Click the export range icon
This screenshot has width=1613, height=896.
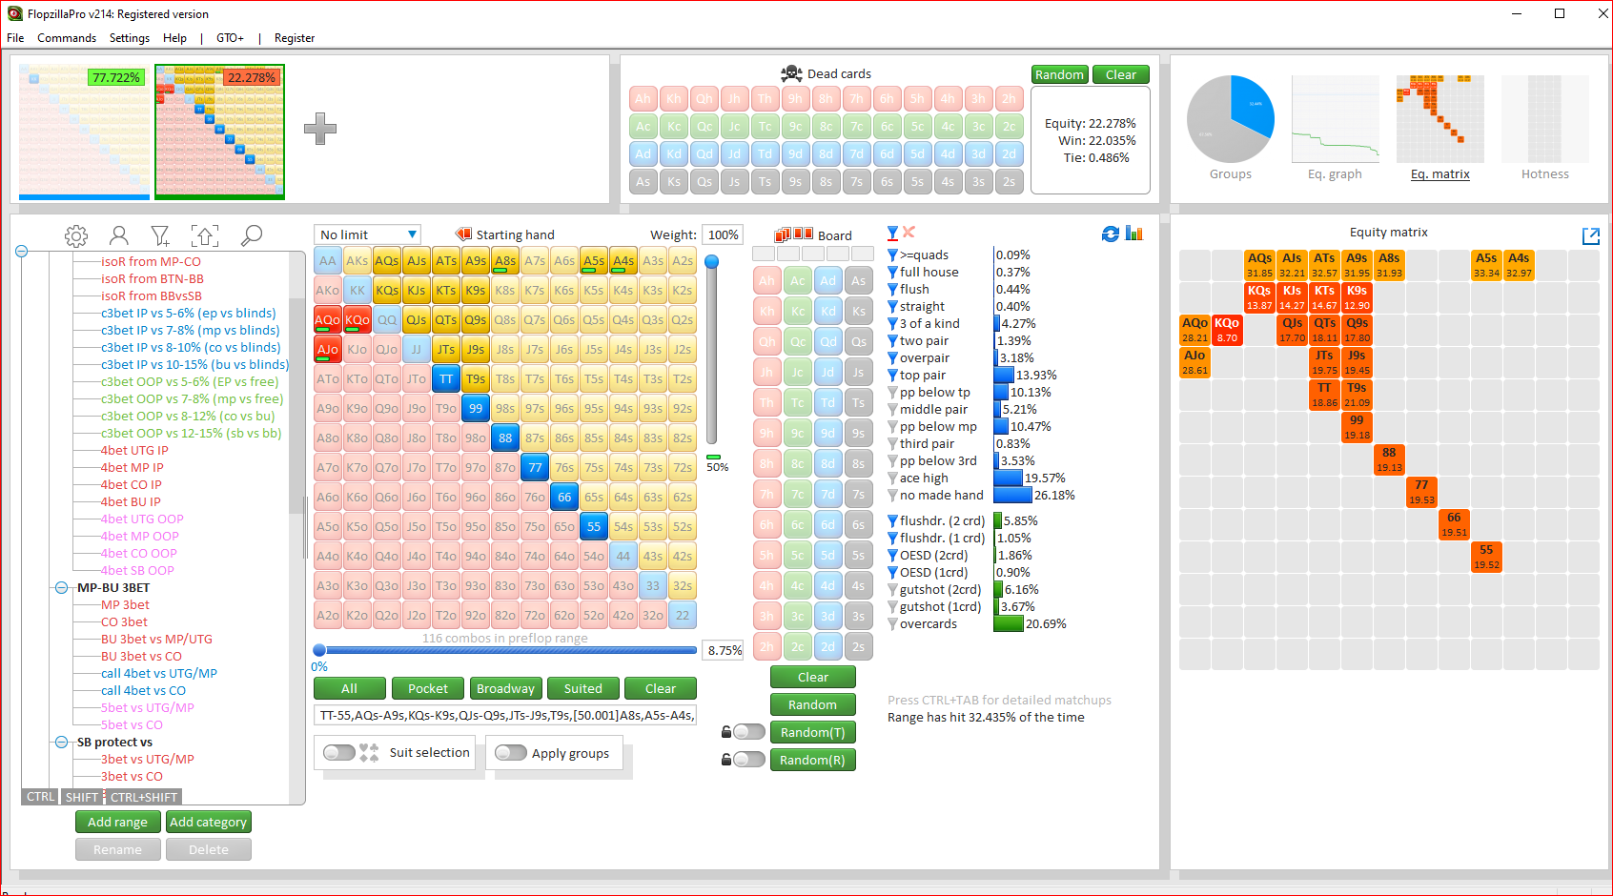click(205, 235)
